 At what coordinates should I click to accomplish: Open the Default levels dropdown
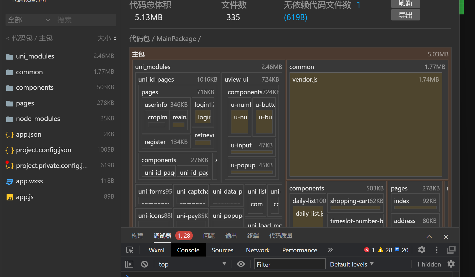[352, 264]
